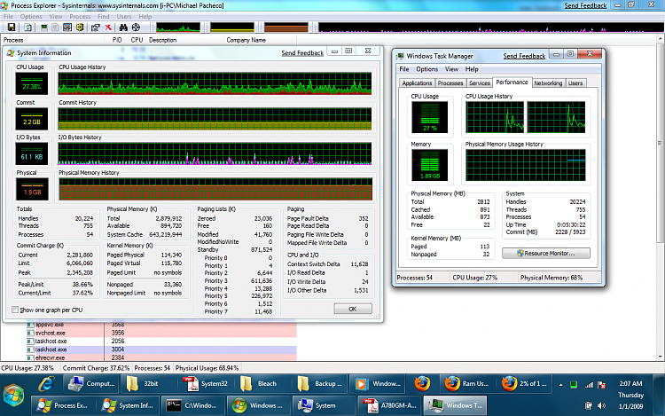Screen dimensions: 665x416
Task: Open the Help menu in Task Manager
Action: [472, 69]
